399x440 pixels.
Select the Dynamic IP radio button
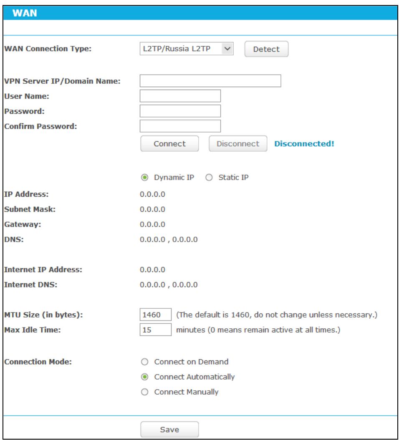click(145, 177)
